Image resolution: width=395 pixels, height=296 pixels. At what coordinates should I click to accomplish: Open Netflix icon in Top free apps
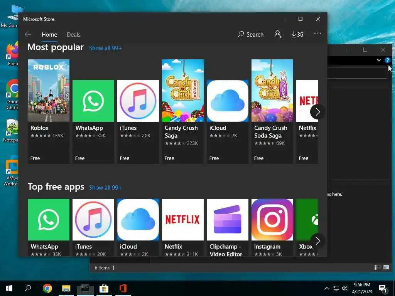coord(183,219)
